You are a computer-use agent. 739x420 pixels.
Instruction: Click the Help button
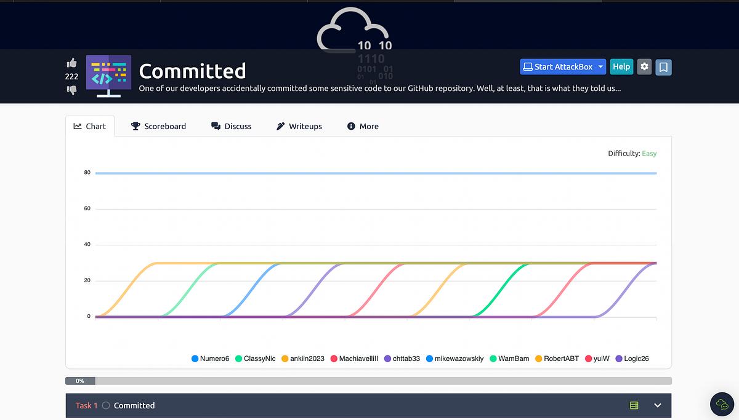pyautogui.click(x=621, y=66)
